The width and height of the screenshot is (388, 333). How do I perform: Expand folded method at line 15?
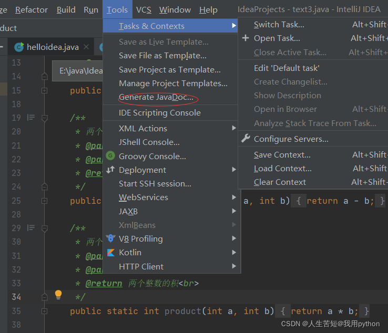tap(44, 90)
